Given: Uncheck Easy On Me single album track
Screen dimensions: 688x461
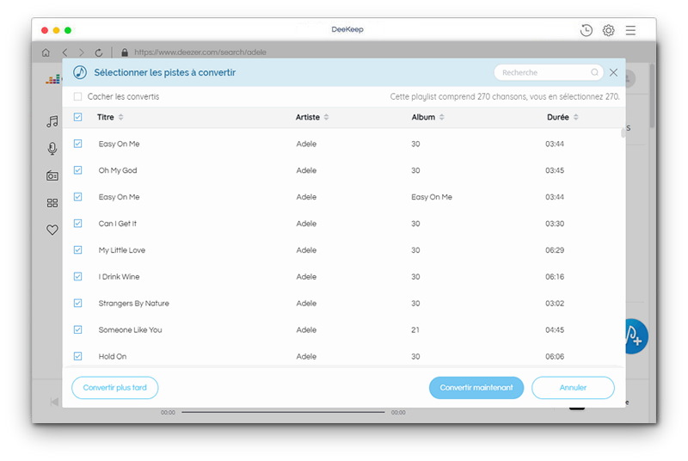Looking at the screenshot, I should 77,196.
